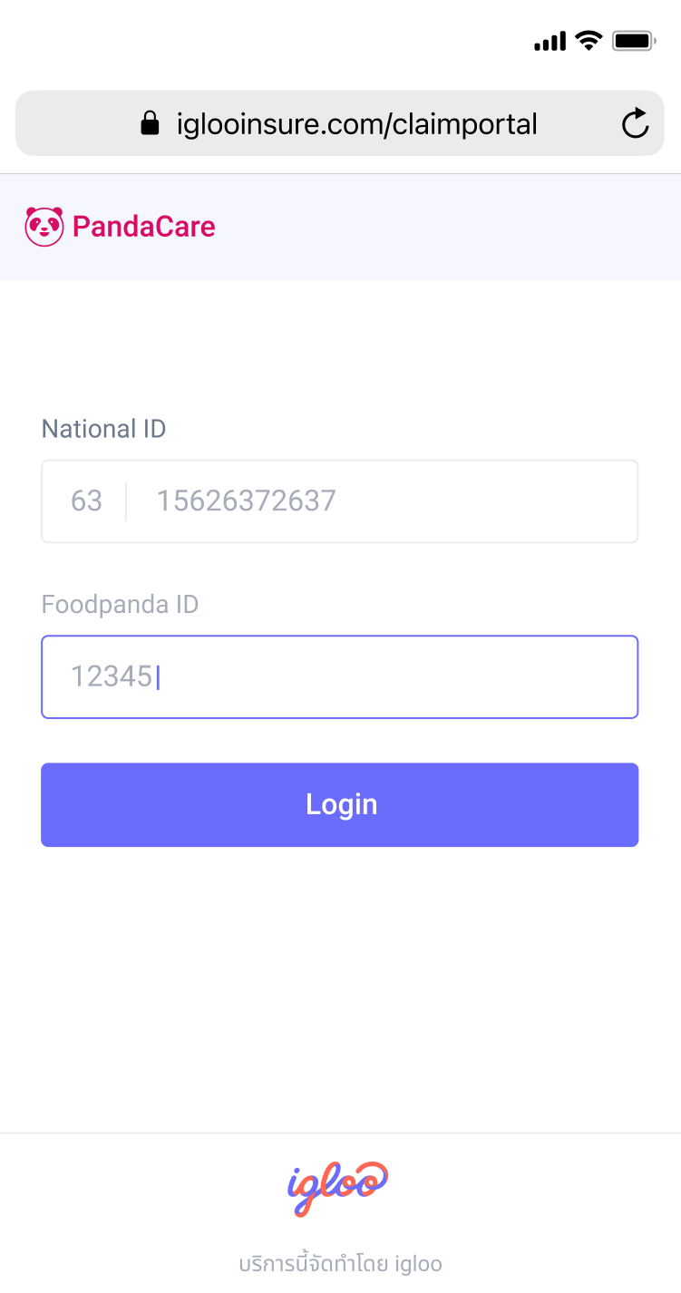Focus the Foodpanda ID input field
The width and height of the screenshot is (681, 1293).
pyautogui.click(x=340, y=677)
